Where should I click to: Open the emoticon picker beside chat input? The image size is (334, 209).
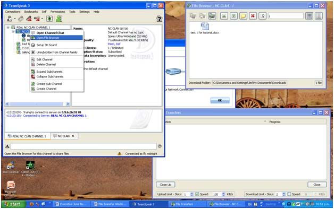pos(160,146)
